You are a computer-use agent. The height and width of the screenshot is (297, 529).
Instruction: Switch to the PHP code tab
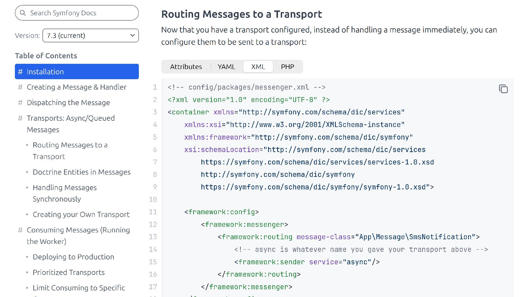pos(287,67)
